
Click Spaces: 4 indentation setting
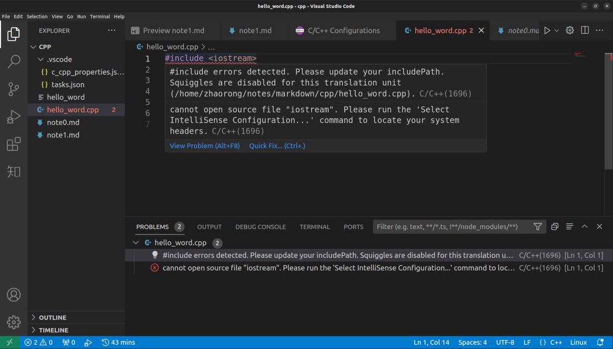coord(473,342)
